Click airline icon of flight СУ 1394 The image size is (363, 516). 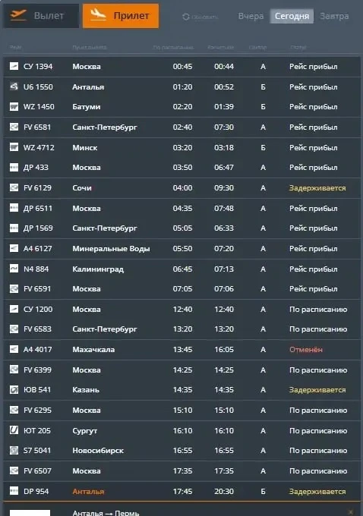[14, 66]
